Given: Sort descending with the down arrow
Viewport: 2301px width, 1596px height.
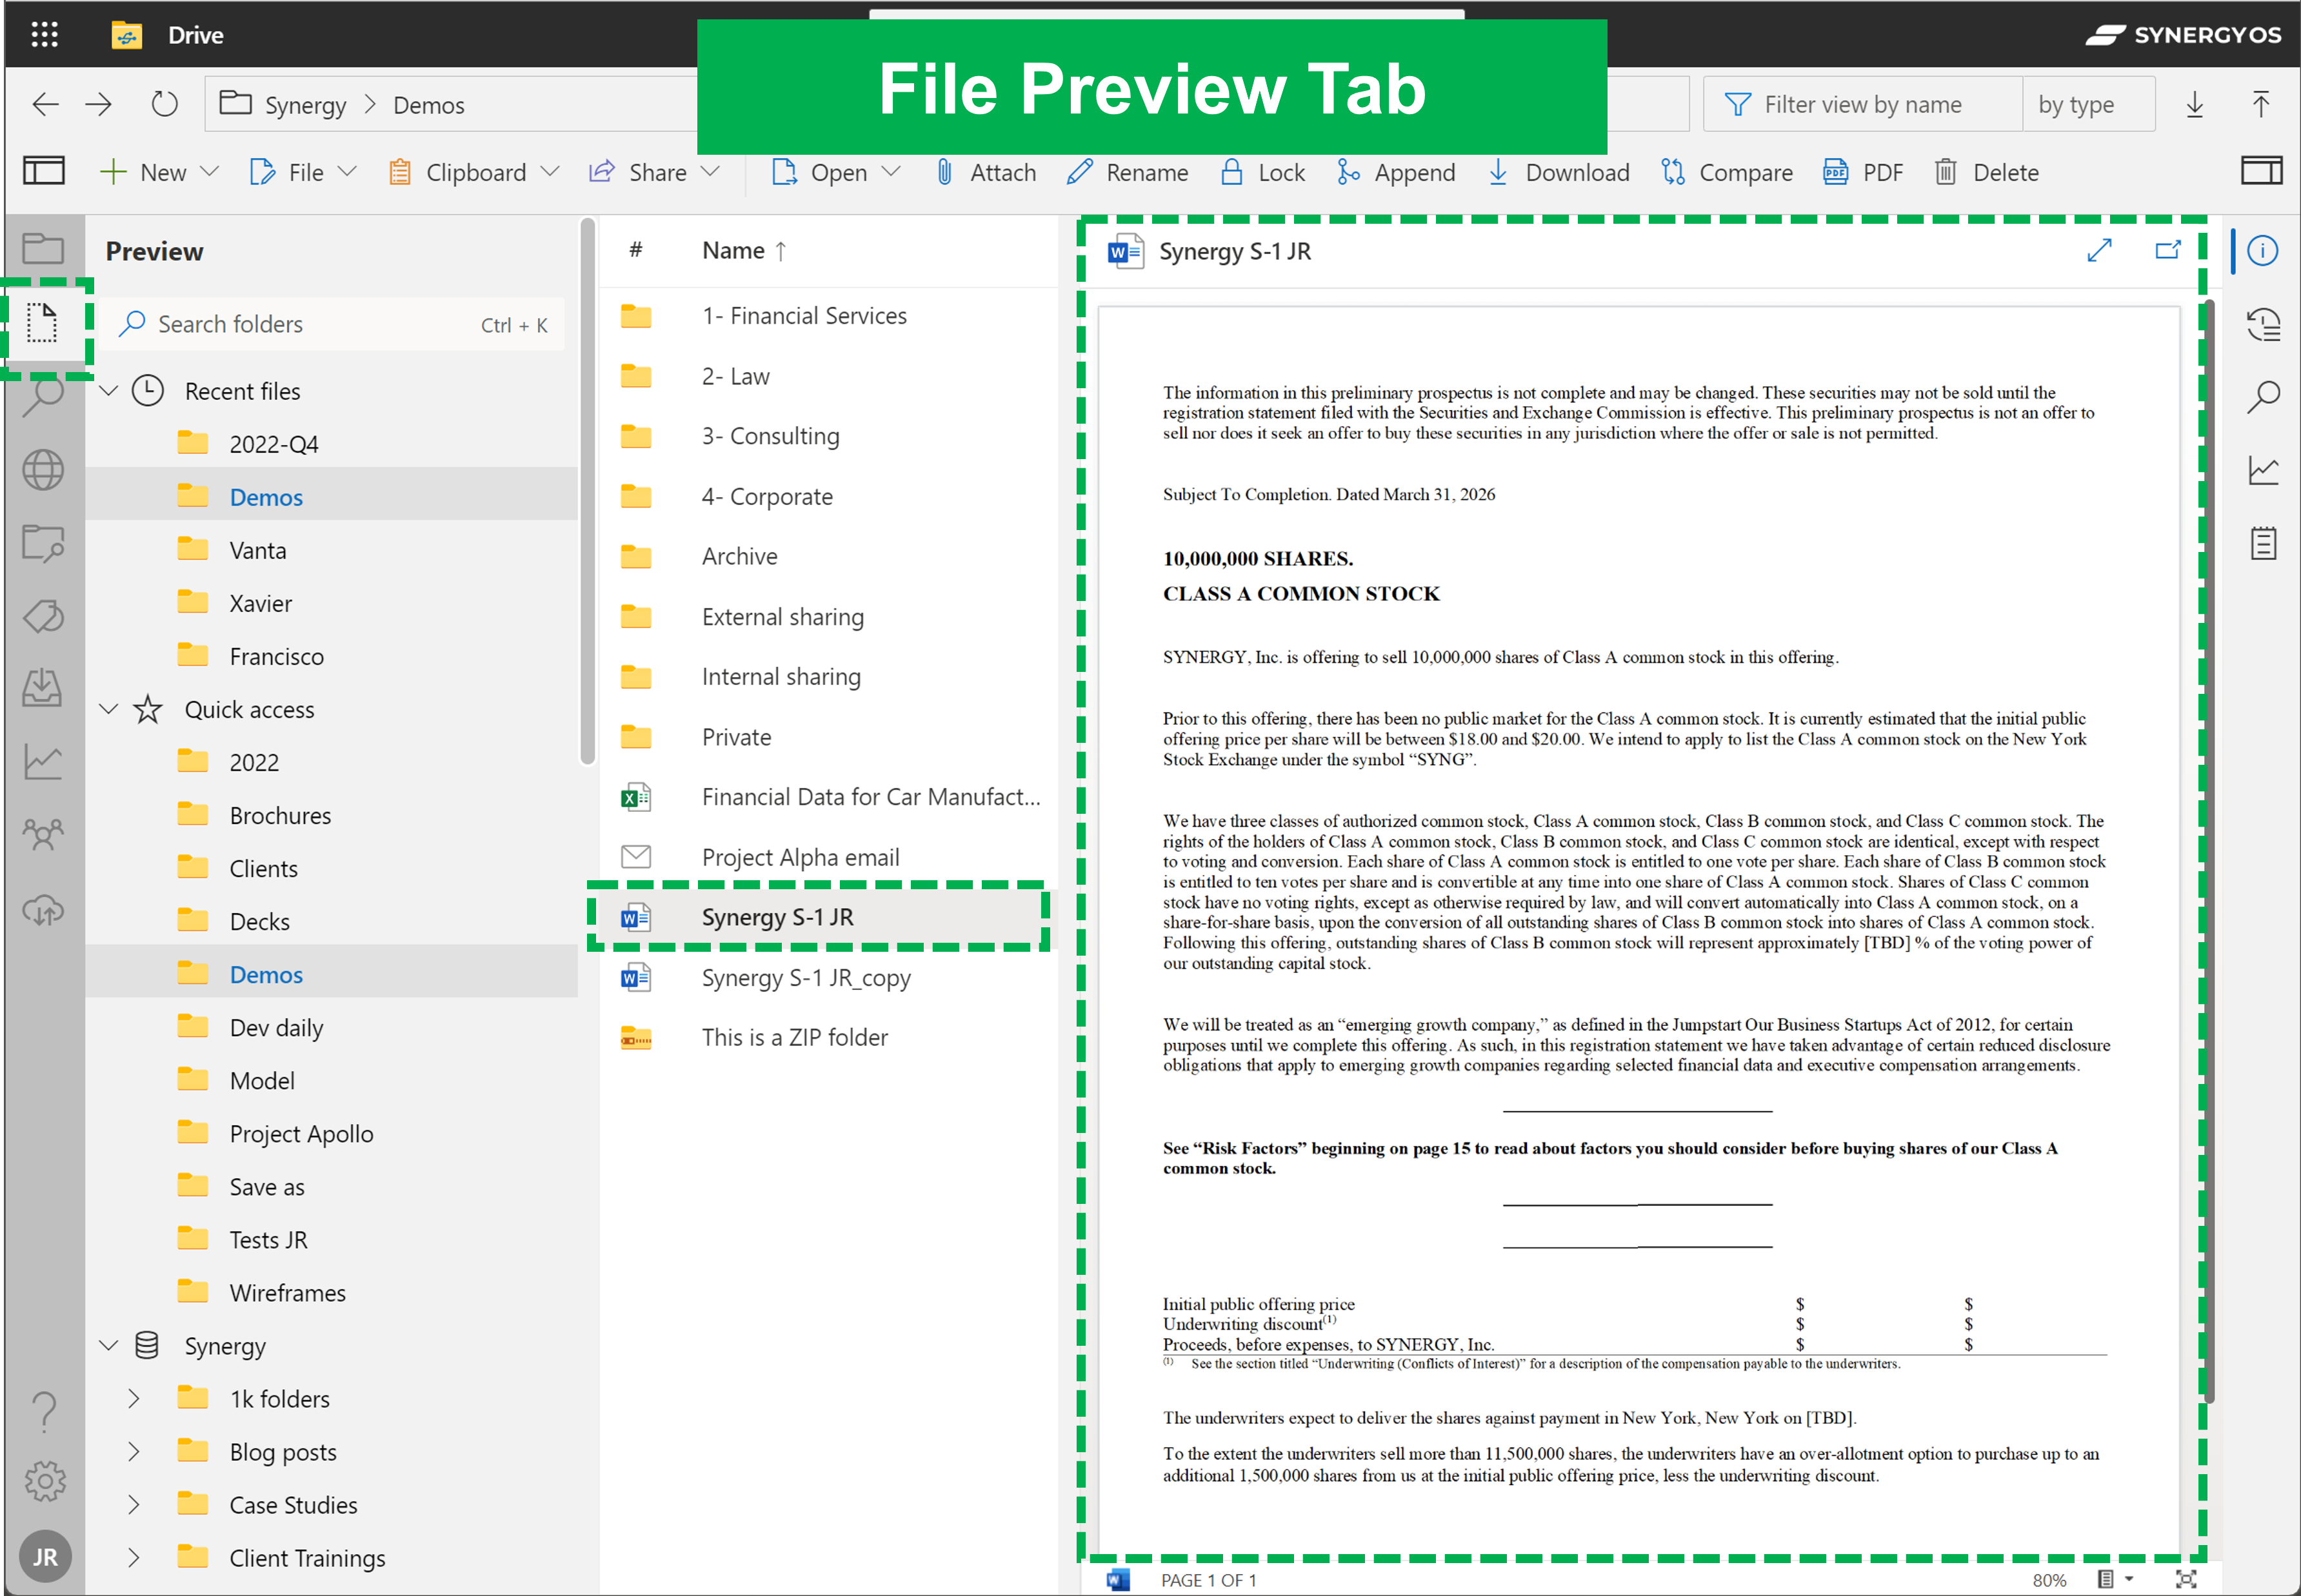Looking at the screenshot, I should pyautogui.click(x=2194, y=104).
